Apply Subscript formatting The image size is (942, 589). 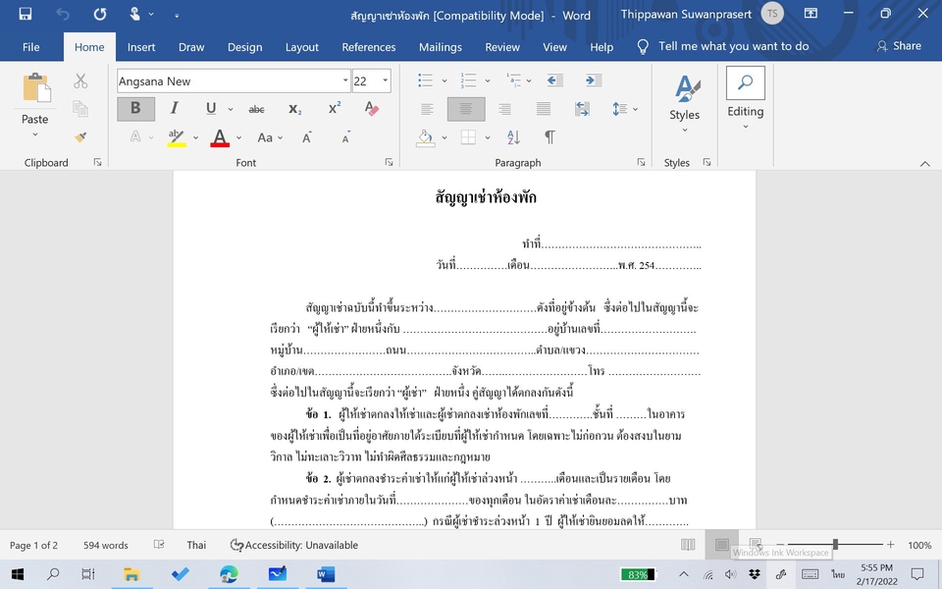point(295,109)
